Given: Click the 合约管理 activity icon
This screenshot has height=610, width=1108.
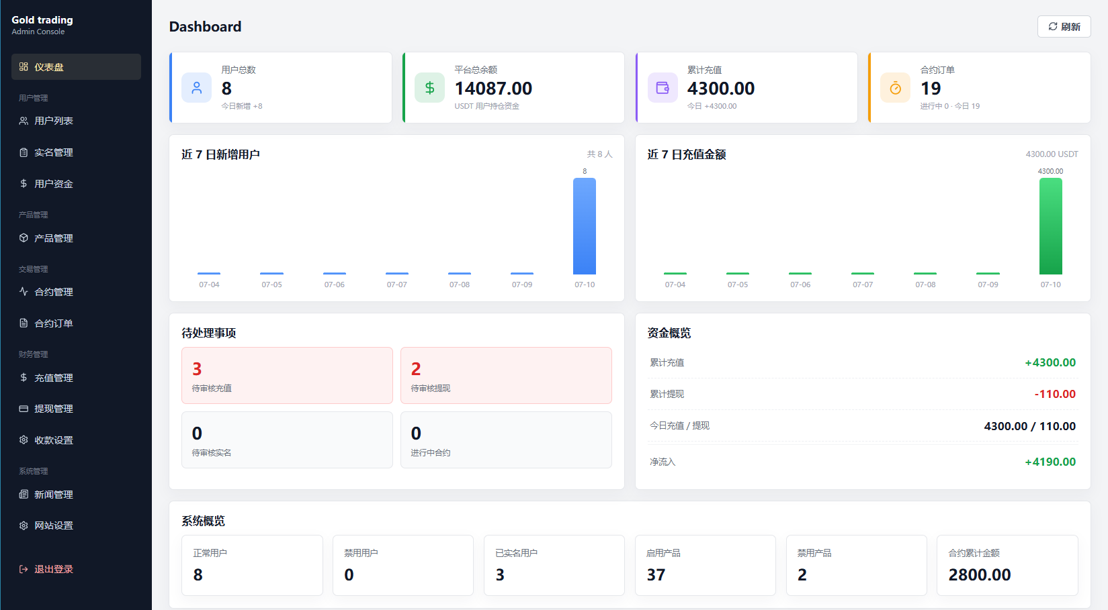Looking at the screenshot, I should (x=24, y=292).
